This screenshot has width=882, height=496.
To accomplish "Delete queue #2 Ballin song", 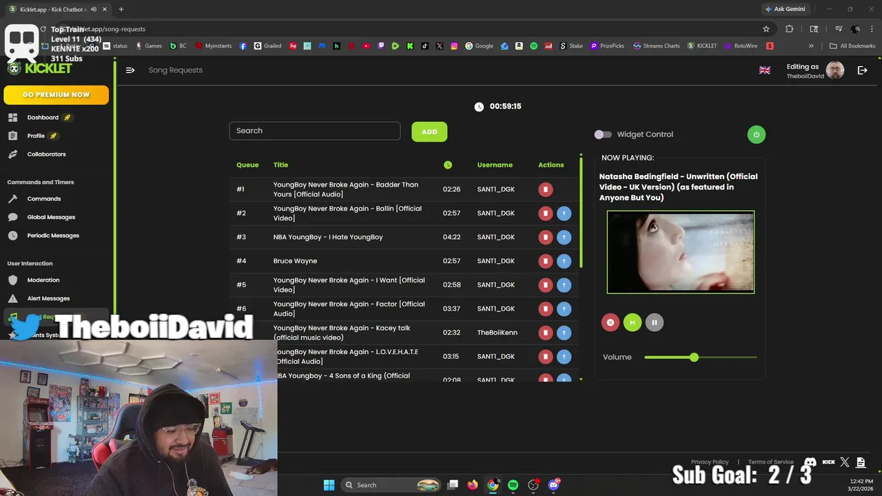I will (545, 214).
